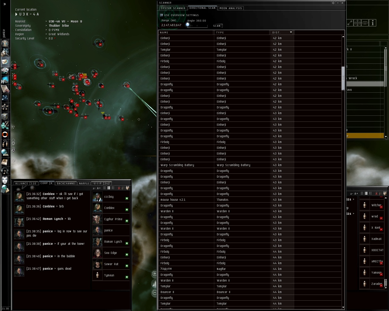Select Cyphur Prime in corp member list

[111, 219]
